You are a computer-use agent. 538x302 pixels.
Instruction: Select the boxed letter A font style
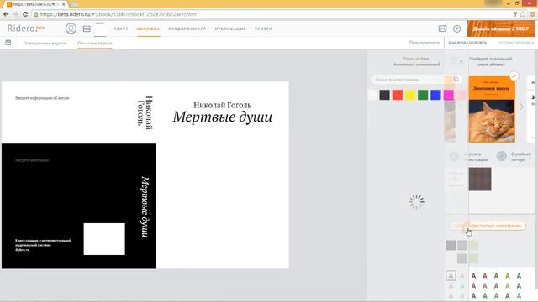pyautogui.click(x=451, y=275)
